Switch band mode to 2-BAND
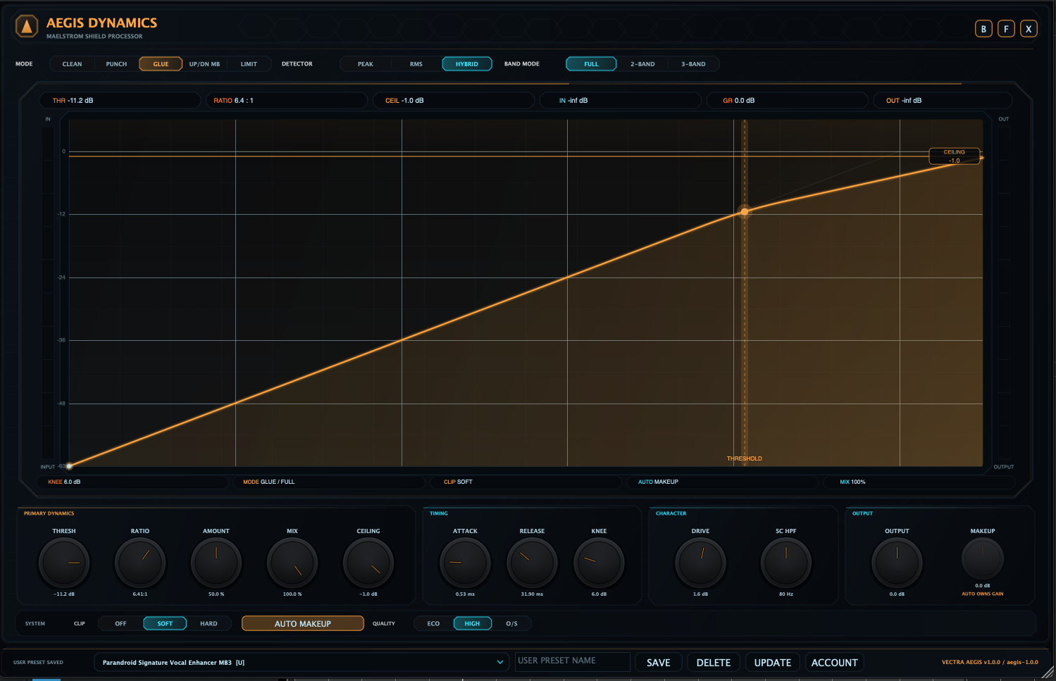Image resolution: width=1056 pixels, height=681 pixels. tap(642, 64)
